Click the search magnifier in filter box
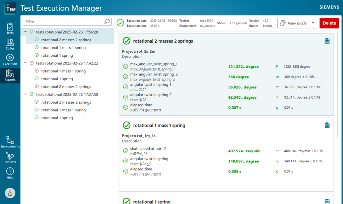Screen dimensions: 343x204 tap(107, 22)
